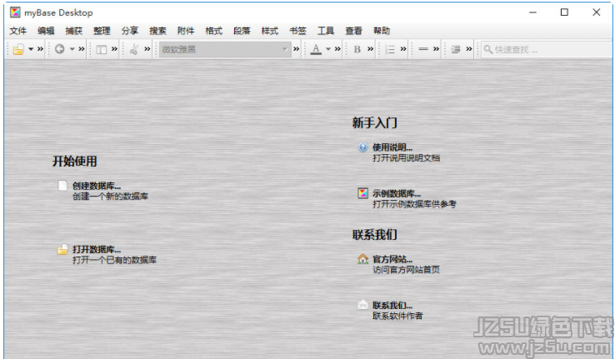Click the list formatting toolbar icon
615x359 pixels.
pos(390,49)
